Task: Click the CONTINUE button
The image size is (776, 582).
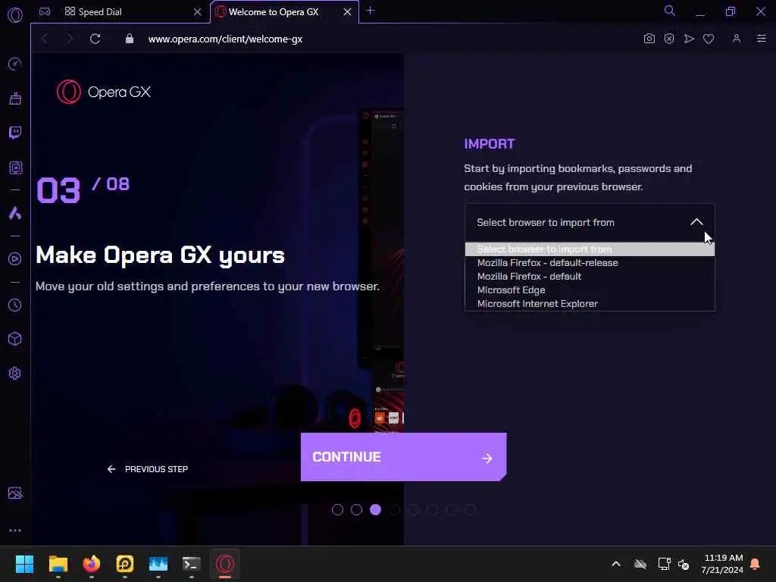Action: (403, 457)
